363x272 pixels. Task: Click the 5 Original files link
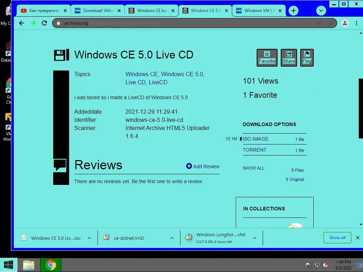(295, 180)
